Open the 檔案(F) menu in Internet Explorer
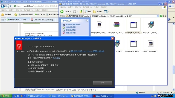 4,10
